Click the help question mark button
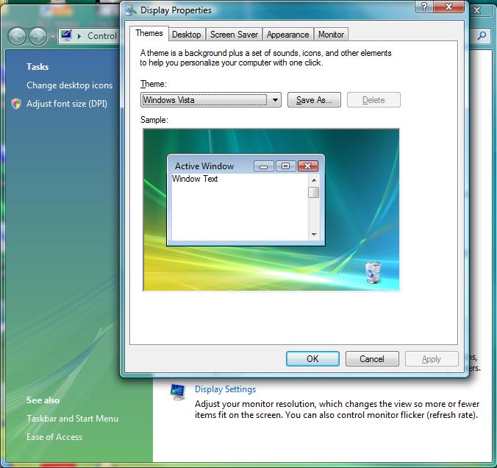 (424, 7)
